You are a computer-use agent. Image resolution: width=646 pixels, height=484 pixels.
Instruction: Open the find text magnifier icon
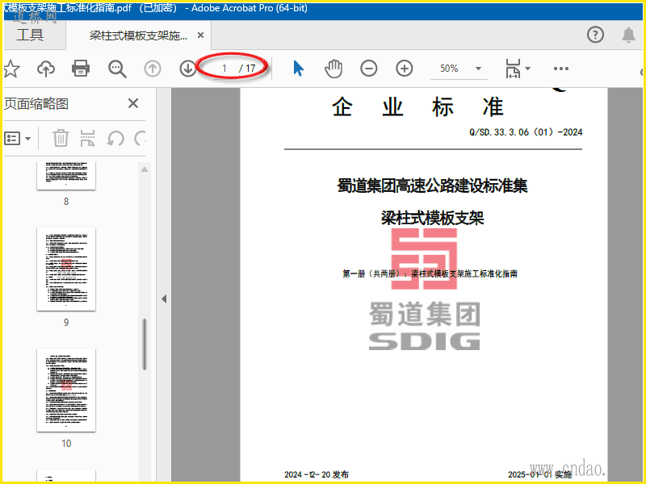[117, 69]
